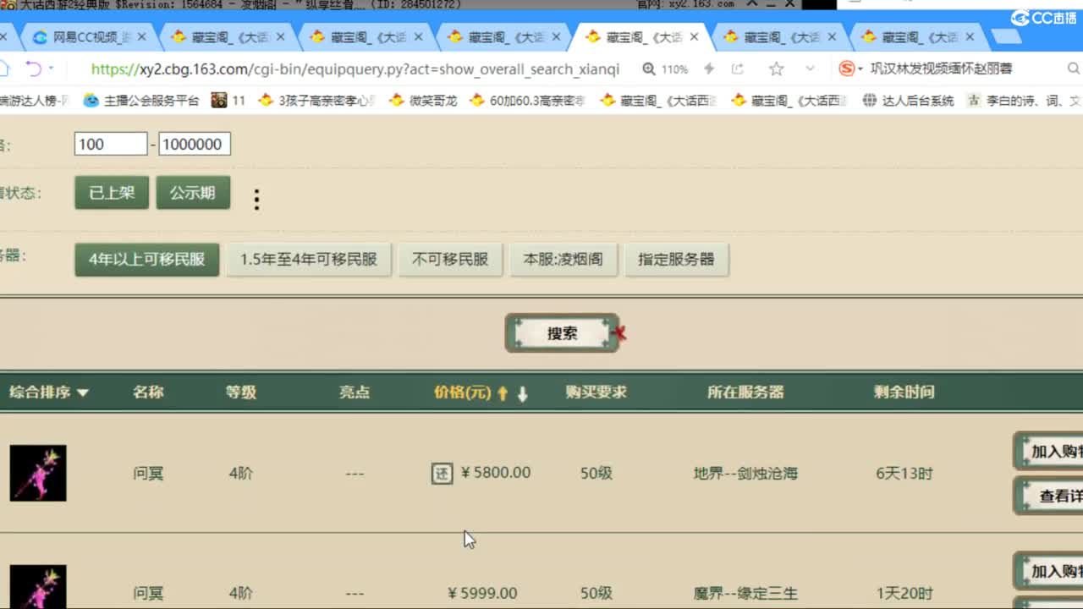Image resolution: width=1083 pixels, height=609 pixels.
Task: Open bookmark 微笑哥龙
Action: click(423, 101)
